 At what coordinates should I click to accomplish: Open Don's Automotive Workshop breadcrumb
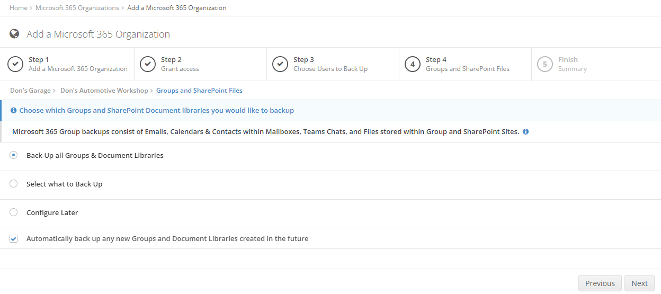coord(104,91)
